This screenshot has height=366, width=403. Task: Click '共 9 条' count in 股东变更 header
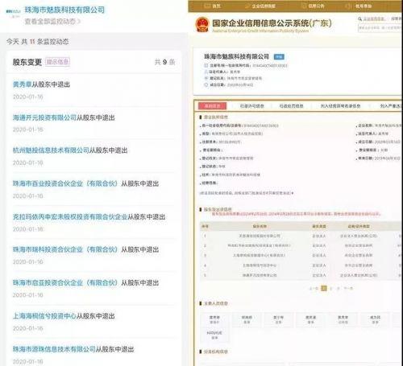pos(164,62)
